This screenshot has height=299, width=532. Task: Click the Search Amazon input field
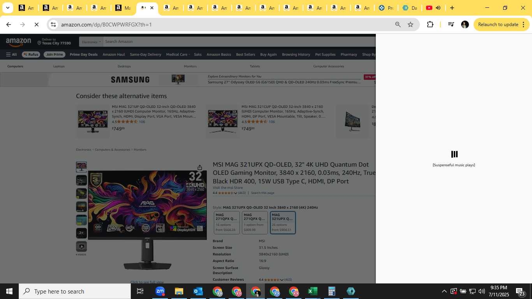tap(239, 42)
